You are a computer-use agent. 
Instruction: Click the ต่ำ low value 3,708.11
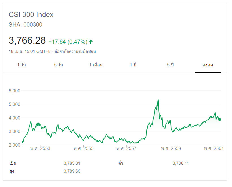tap(181, 163)
